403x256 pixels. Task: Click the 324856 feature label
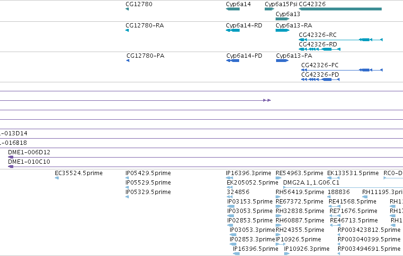238,192
